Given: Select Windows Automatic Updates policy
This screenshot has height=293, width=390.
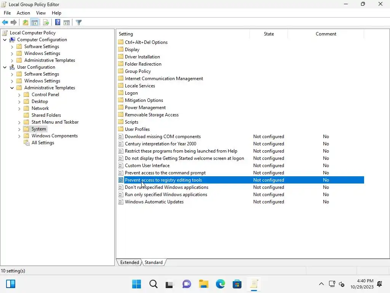Looking at the screenshot, I should tap(154, 202).
